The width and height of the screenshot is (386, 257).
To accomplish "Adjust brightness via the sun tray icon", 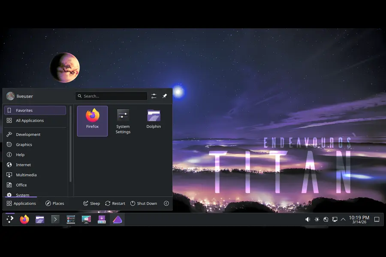I will [x=317, y=219].
